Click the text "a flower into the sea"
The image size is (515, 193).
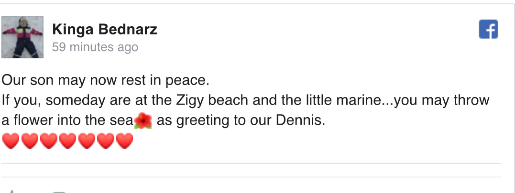[67, 121]
